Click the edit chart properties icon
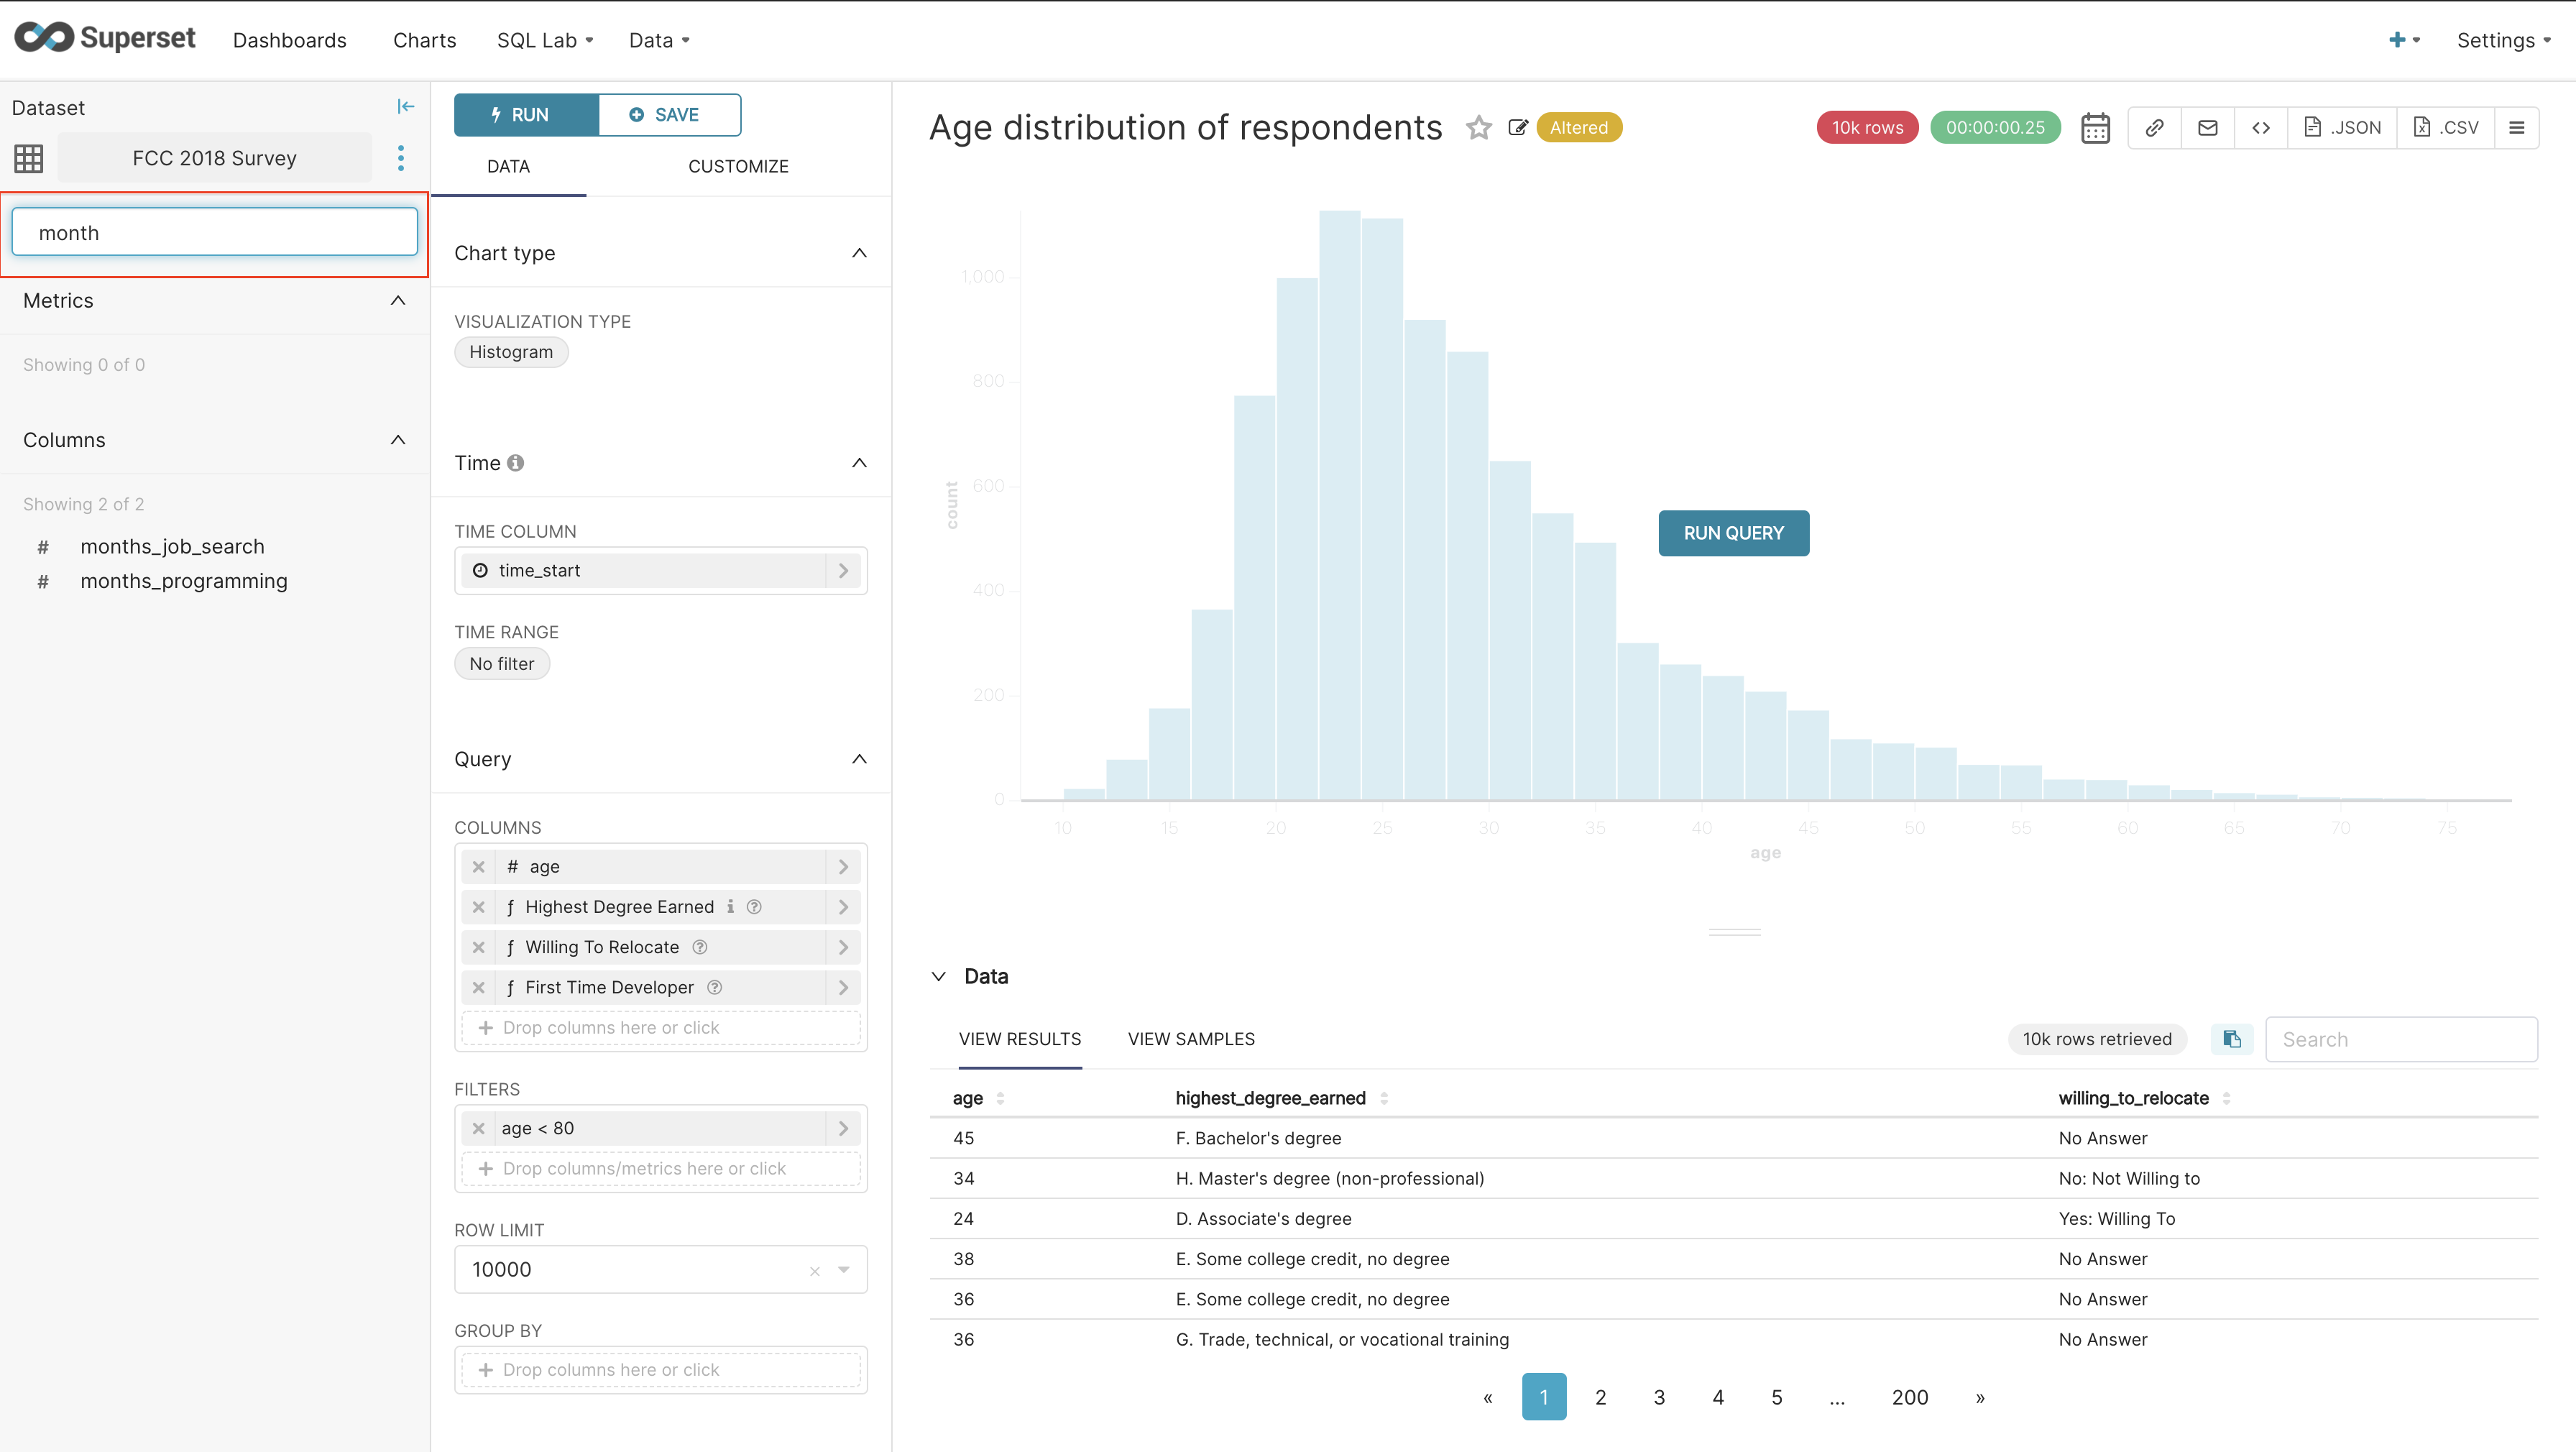This screenshot has height=1452, width=2576. pos(1517,128)
